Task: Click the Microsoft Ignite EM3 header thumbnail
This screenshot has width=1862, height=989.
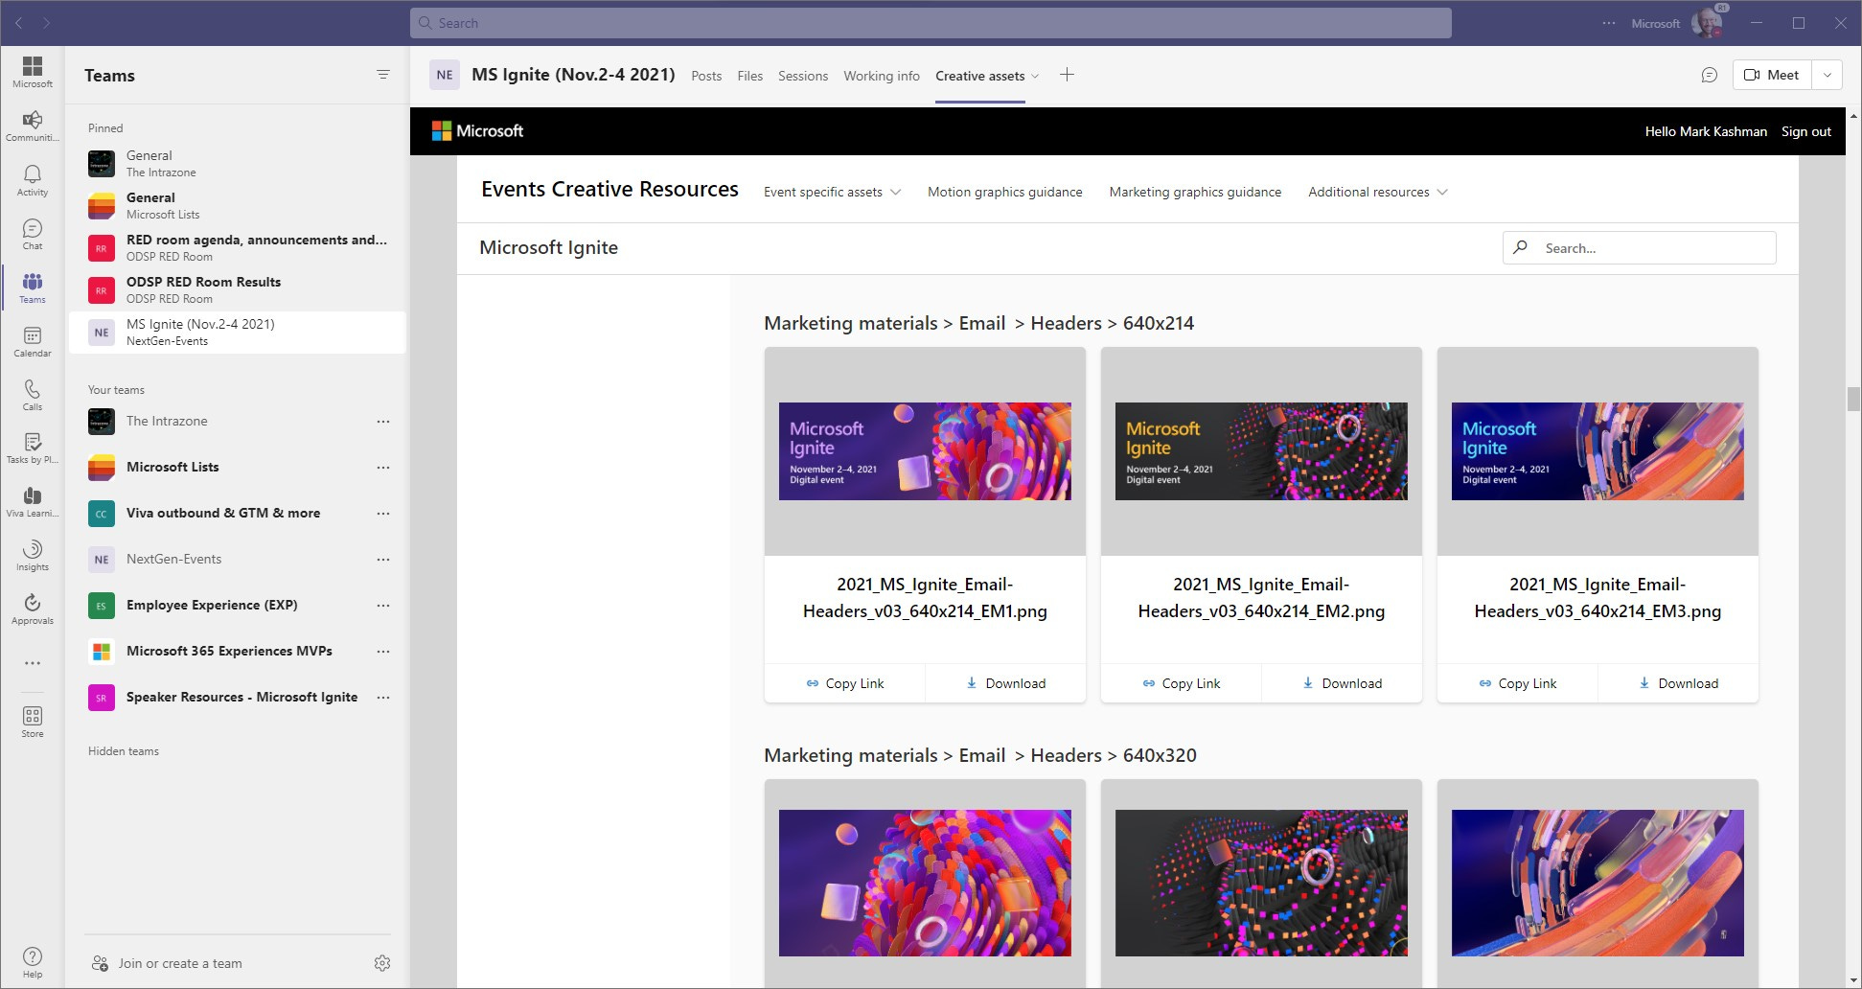Action: click(1598, 450)
